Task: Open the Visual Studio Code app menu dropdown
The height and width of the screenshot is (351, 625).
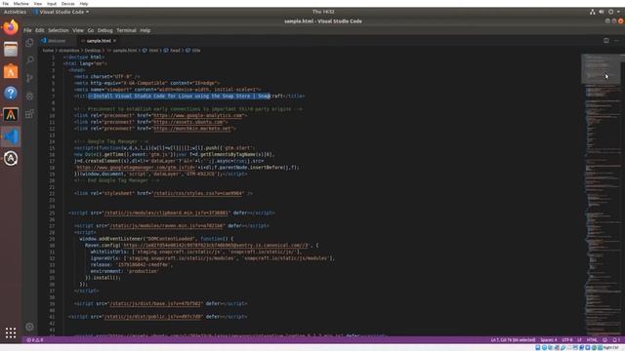Action: [x=62, y=12]
